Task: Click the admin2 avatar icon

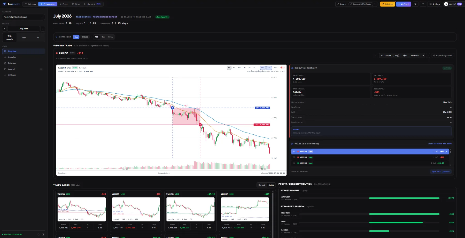Action: (446, 4)
